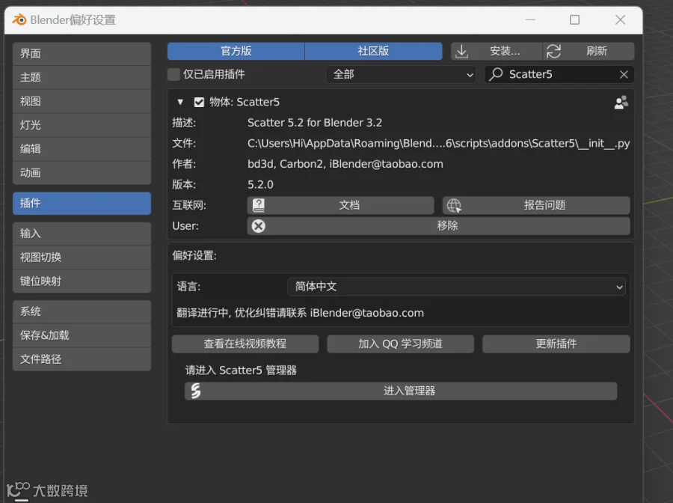Screen dimensions: 673x503
Task: Click the magnifier icon in the search field
Action: (496, 74)
